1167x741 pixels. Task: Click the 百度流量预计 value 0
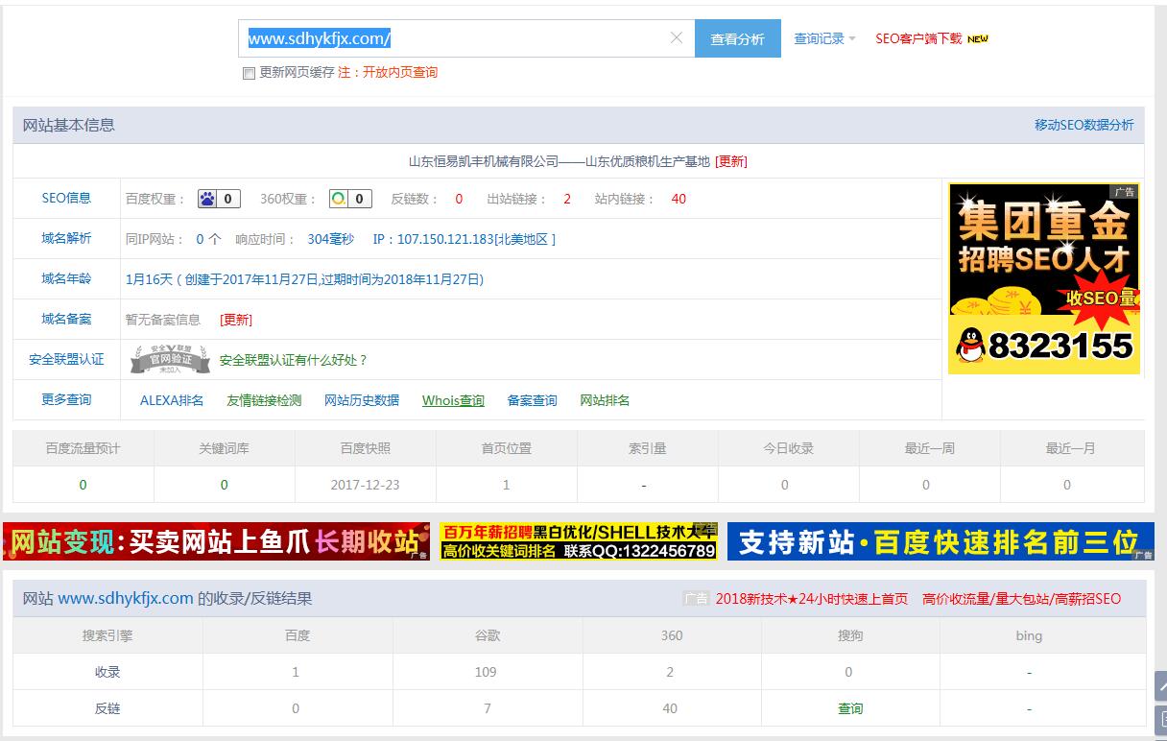coord(83,485)
